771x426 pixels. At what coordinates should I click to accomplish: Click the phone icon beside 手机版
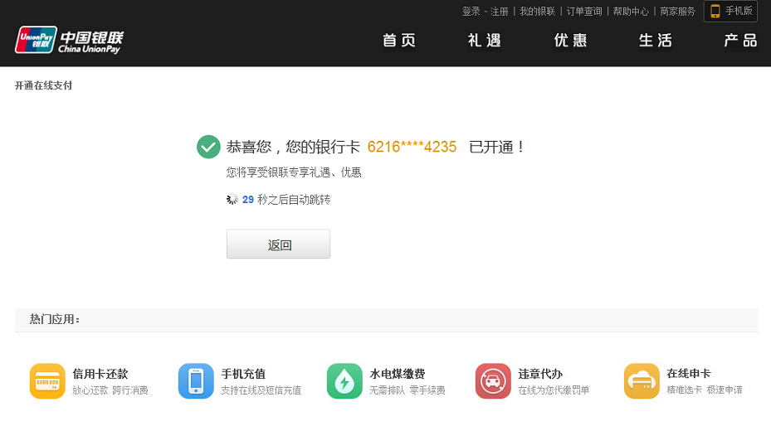[715, 12]
